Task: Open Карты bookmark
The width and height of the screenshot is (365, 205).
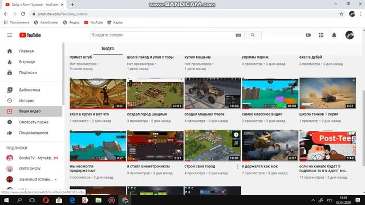Action: pos(115,23)
